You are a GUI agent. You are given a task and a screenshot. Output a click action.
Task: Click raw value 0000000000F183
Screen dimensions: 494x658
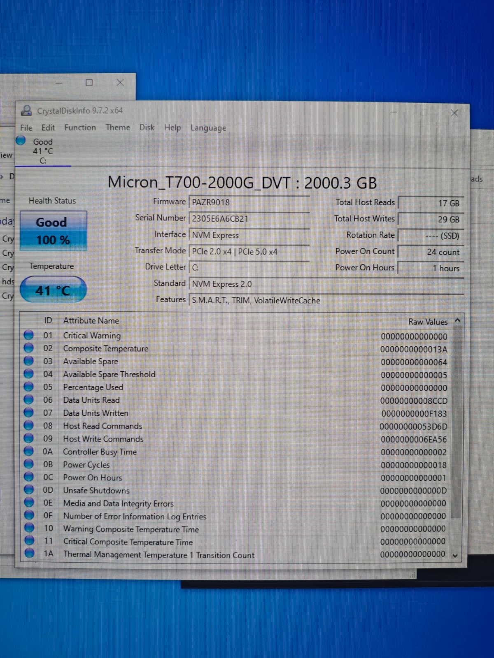(414, 414)
